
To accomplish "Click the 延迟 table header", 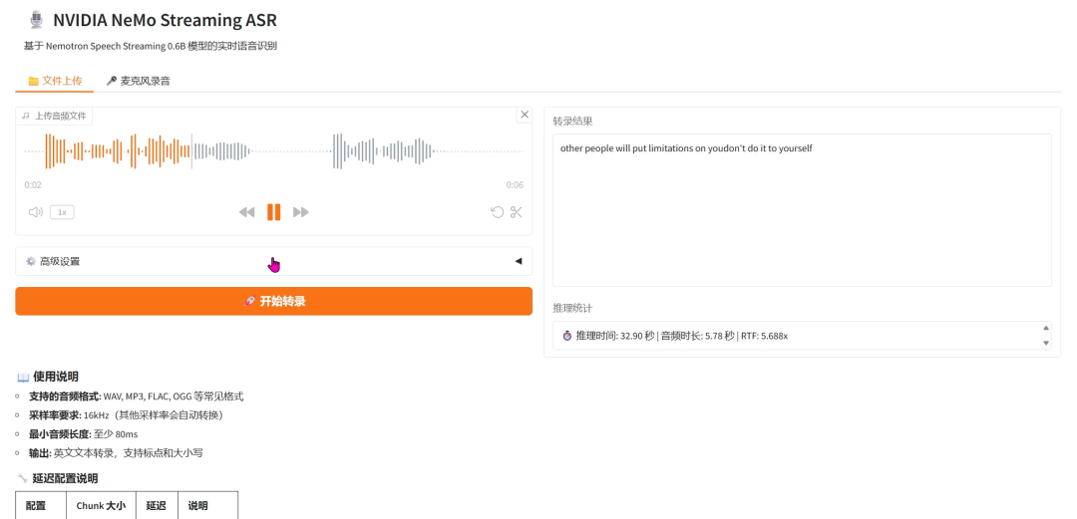I will point(157,506).
